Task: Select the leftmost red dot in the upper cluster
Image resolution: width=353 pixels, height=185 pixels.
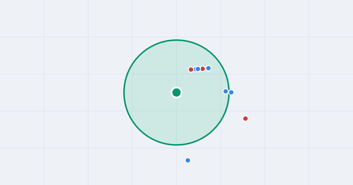Action: [x=191, y=70]
